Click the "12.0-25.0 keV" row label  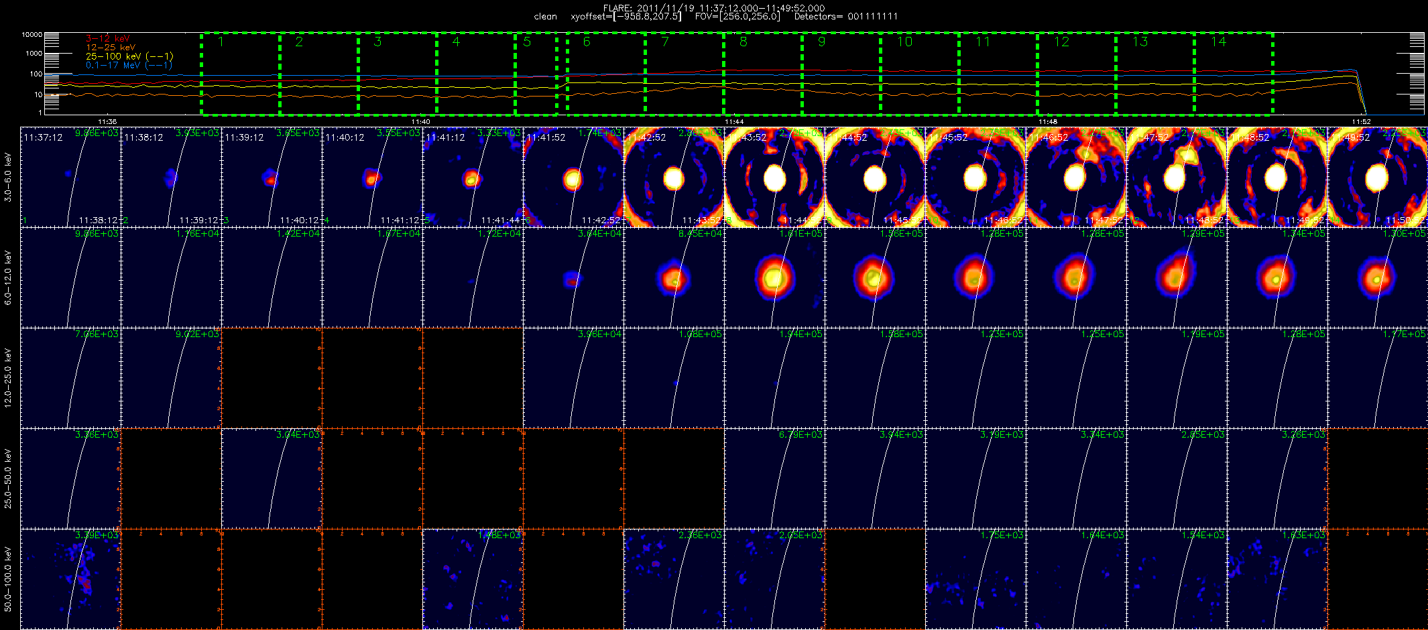coord(8,378)
